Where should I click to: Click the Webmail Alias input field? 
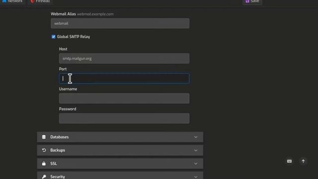click(x=120, y=23)
